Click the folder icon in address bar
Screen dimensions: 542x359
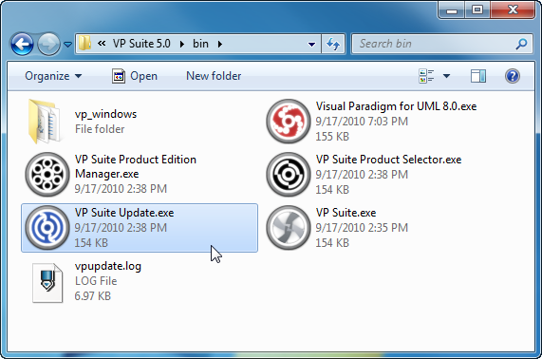84,44
